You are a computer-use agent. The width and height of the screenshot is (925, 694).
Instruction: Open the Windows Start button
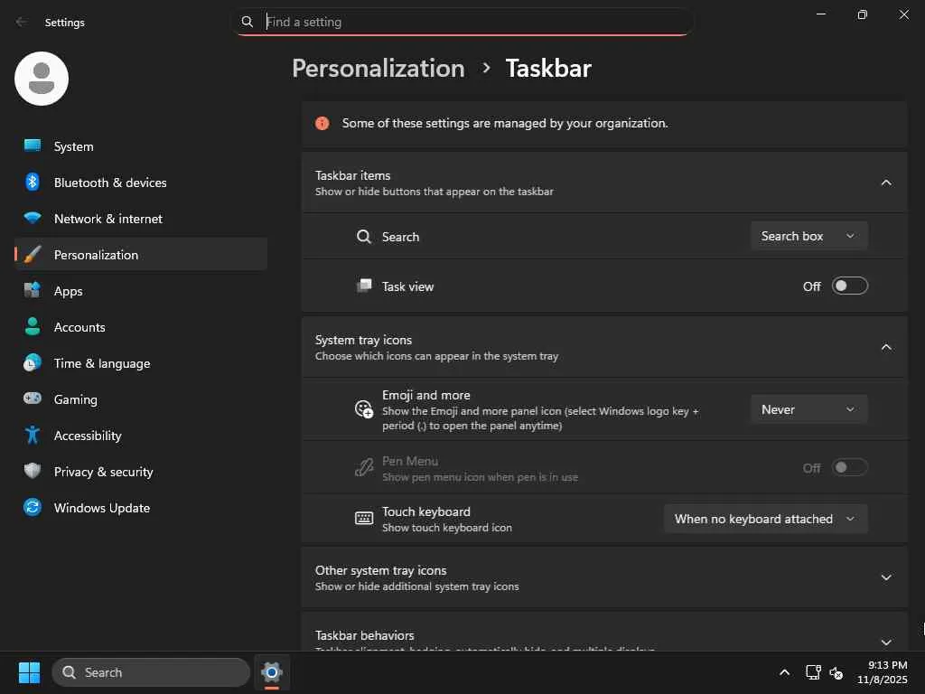point(29,672)
